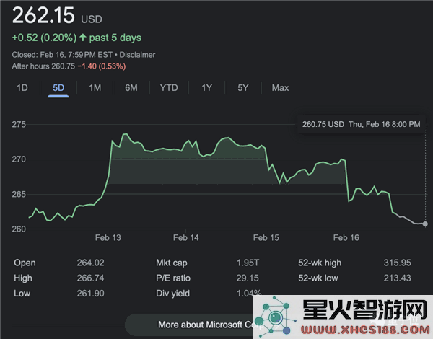Switch to the 1Y range tab

(x=206, y=88)
